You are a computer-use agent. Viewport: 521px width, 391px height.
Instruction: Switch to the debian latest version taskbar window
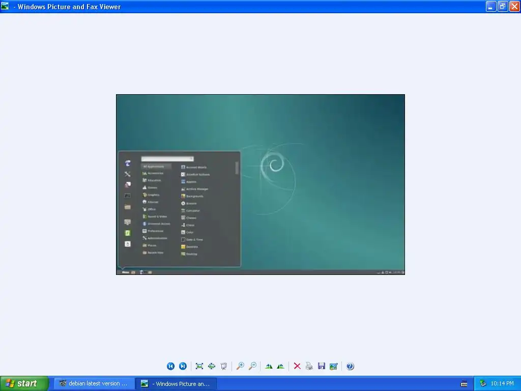click(x=94, y=383)
